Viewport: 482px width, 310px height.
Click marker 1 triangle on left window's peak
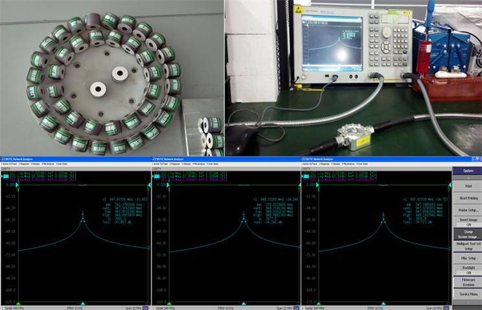click(82, 214)
